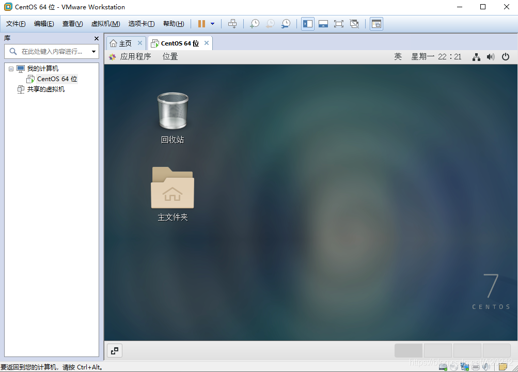
Task: Open the power menu icon in CentOS panel
Action: (x=506, y=57)
